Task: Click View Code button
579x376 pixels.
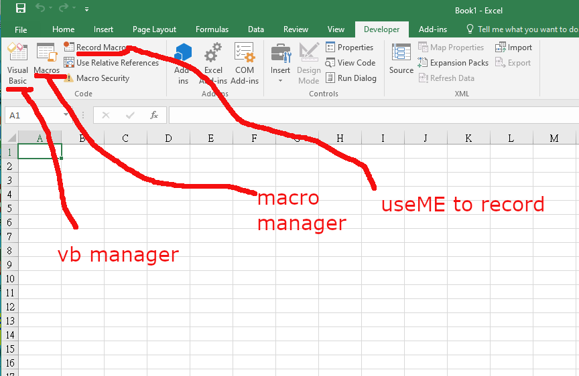Action: pos(350,63)
